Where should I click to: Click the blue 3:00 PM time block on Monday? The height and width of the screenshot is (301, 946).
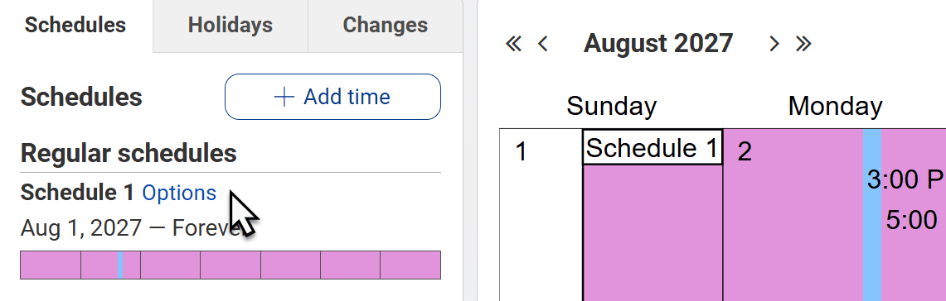(x=872, y=215)
